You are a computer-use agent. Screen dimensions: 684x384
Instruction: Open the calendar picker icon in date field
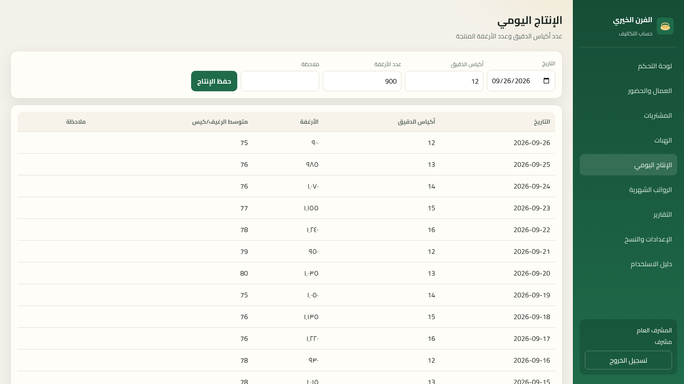[x=546, y=81]
